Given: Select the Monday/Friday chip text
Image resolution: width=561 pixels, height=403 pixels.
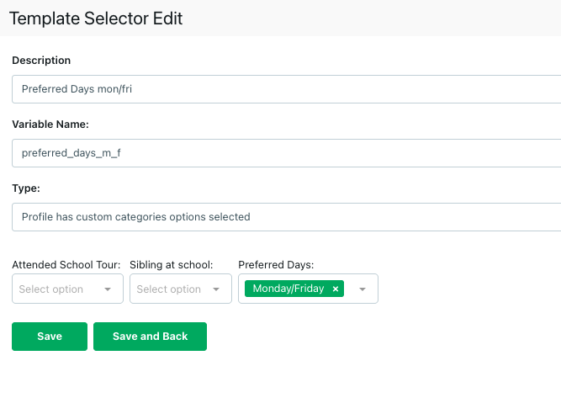Looking at the screenshot, I should coord(288,289).
